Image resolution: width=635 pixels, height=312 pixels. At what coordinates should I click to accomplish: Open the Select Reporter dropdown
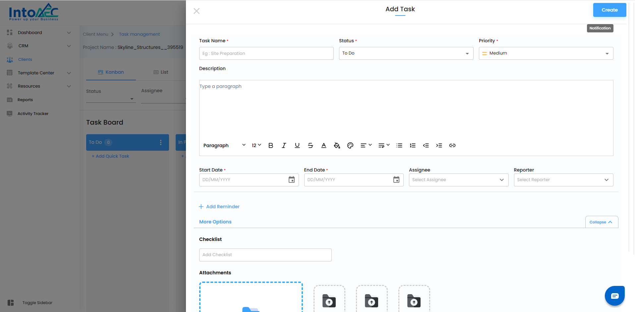(563, 180)
